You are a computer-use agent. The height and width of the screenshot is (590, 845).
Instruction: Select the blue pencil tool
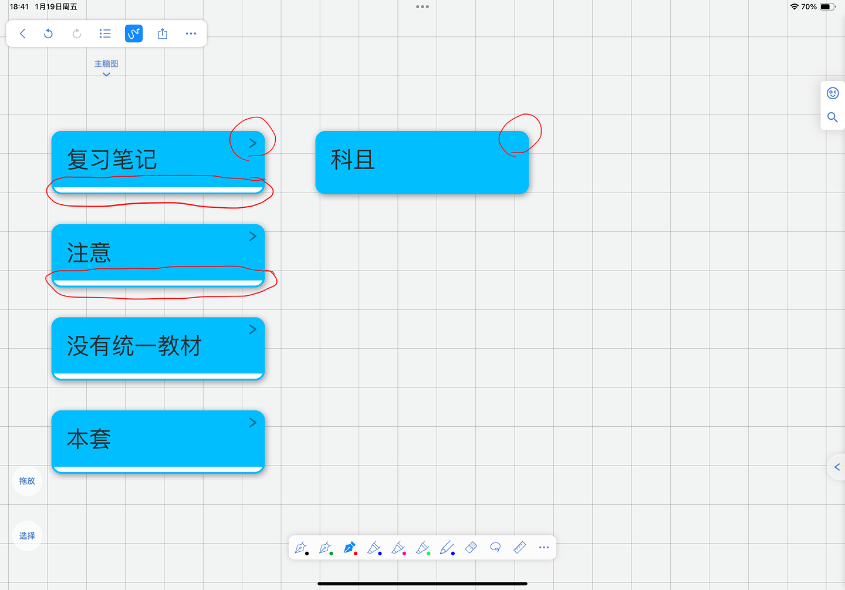pos(447,548)
